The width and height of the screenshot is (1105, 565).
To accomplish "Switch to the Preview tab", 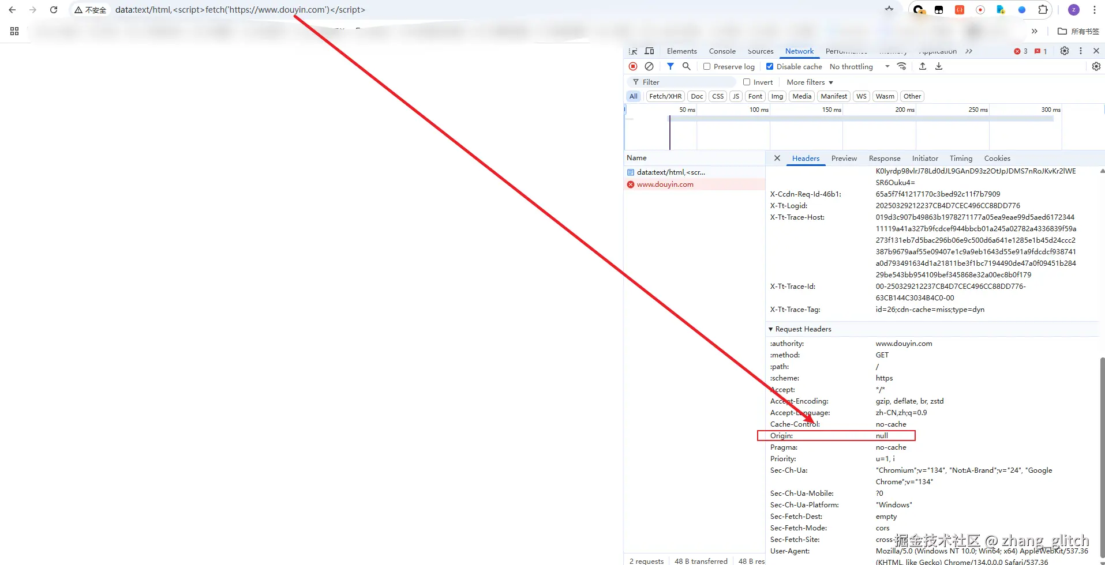I will coord(844,159).
